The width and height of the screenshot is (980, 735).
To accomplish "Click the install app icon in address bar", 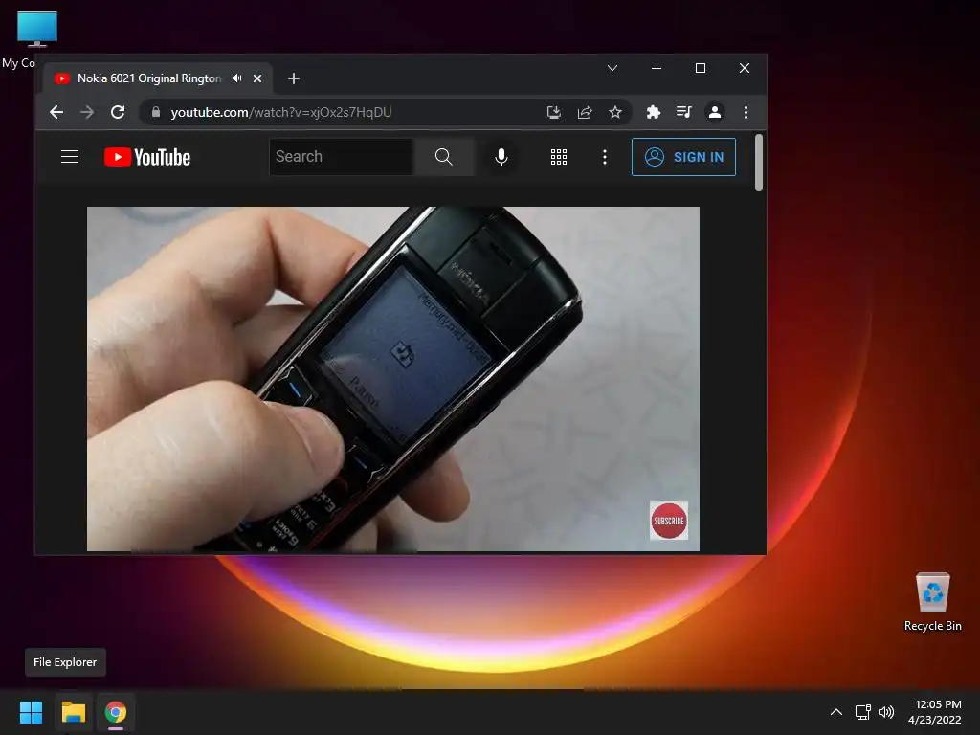I will click(554, 112).
